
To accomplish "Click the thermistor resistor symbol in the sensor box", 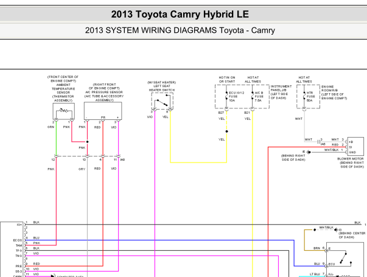I will 63,110.
